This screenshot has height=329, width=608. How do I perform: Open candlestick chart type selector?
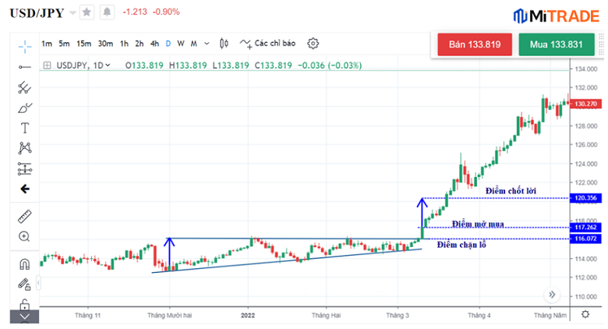224,44
